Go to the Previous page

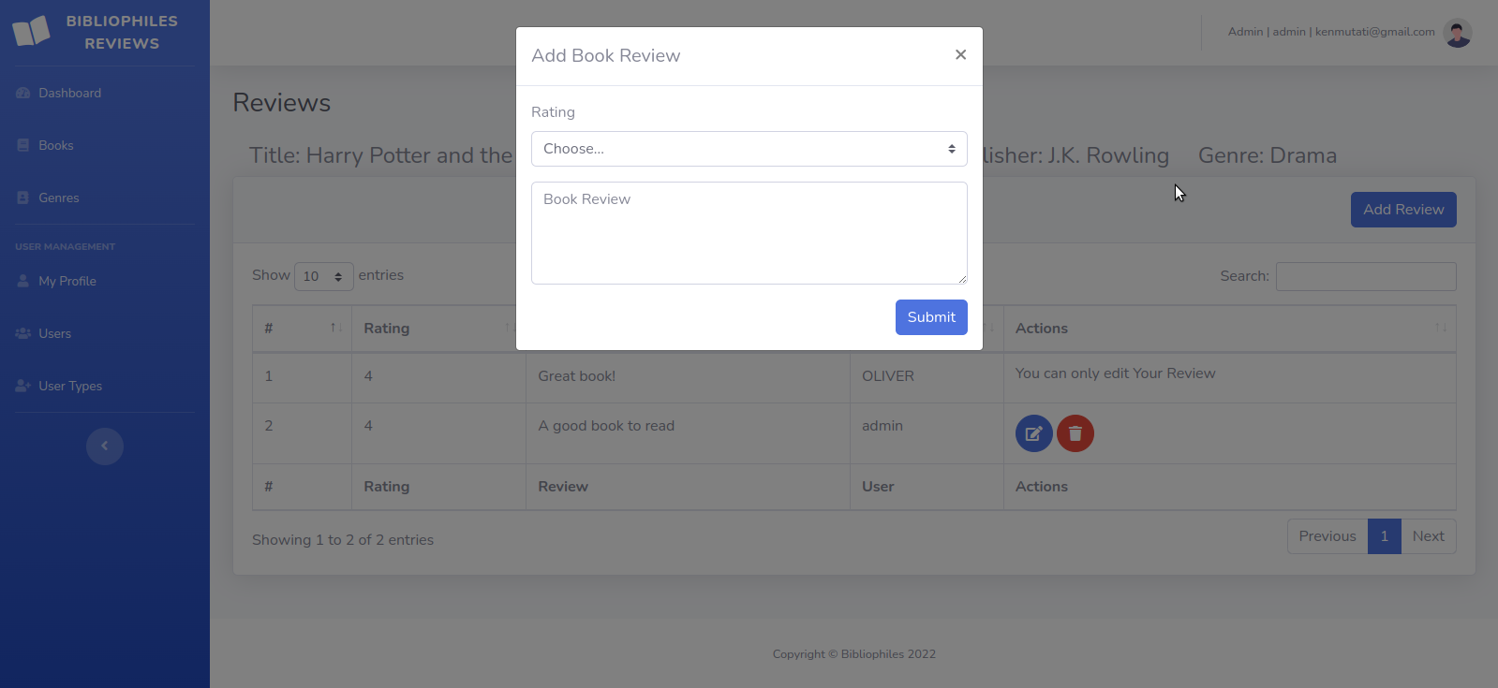(1327, 536)
